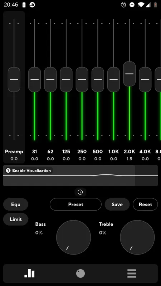Tap the Do Not Disturb status icon

[132, 5]
